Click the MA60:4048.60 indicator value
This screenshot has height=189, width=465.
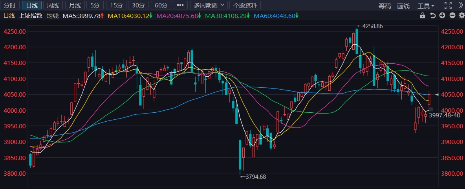[276, 16]
